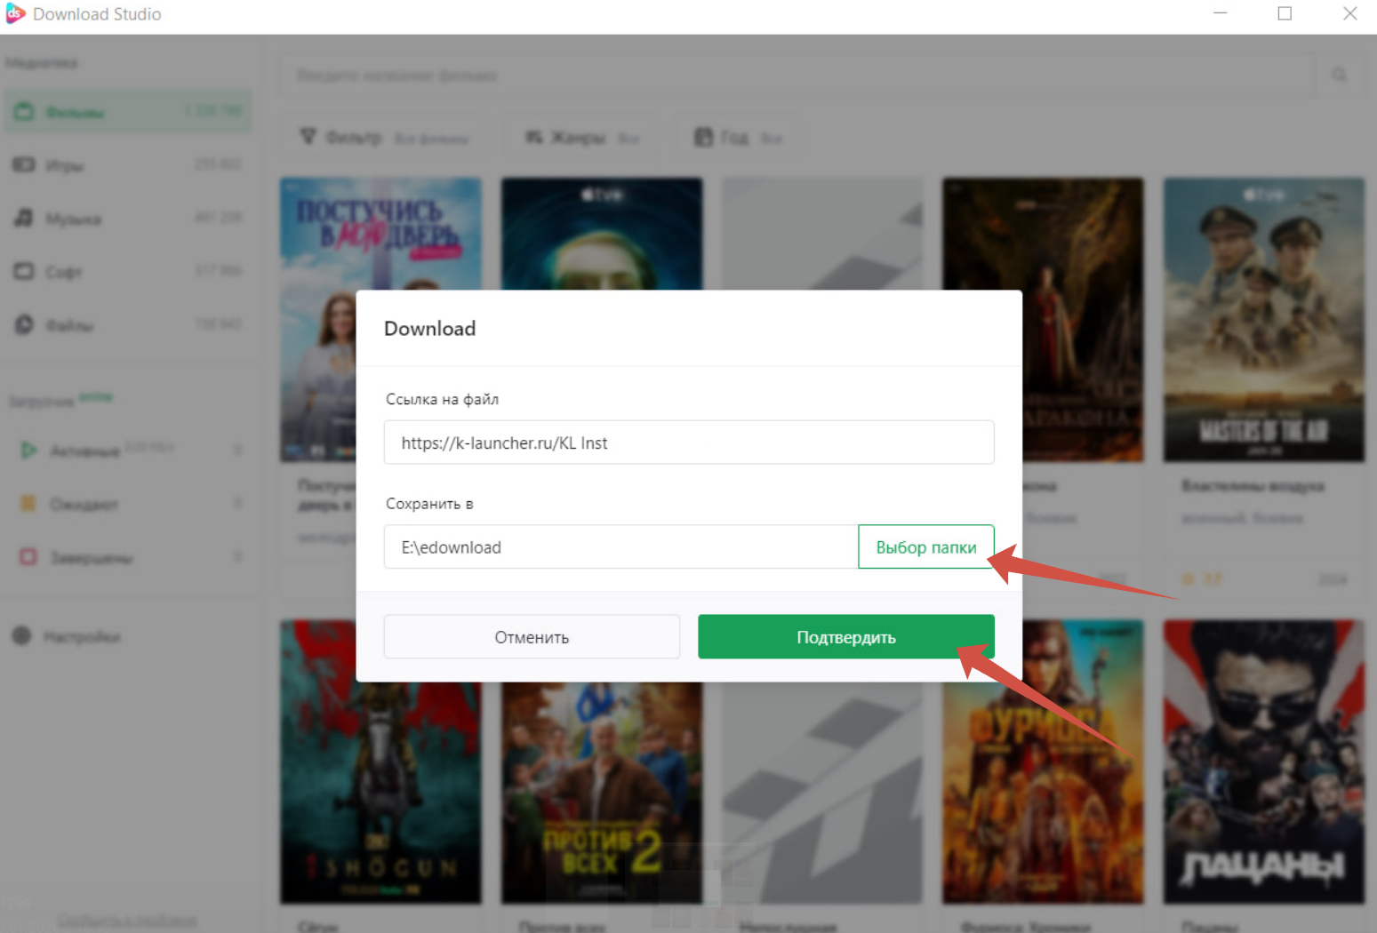Open the Против всех 2 poster
Image resolution: width=1377 pixels, height=933 pixels.
(x=602, y=794)
